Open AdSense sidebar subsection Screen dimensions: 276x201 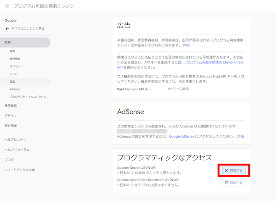(x=15, y=89)
